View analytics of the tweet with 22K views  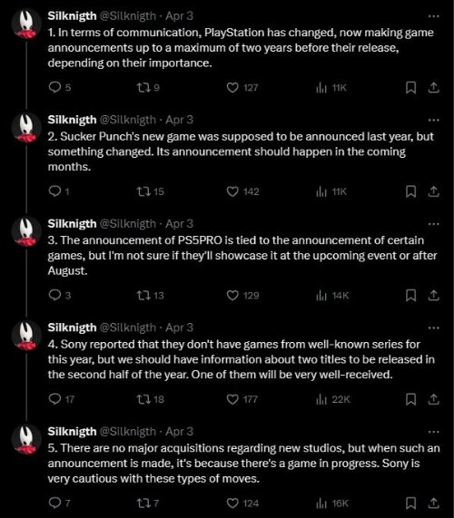pyautogui.click(x=332, y=399)
